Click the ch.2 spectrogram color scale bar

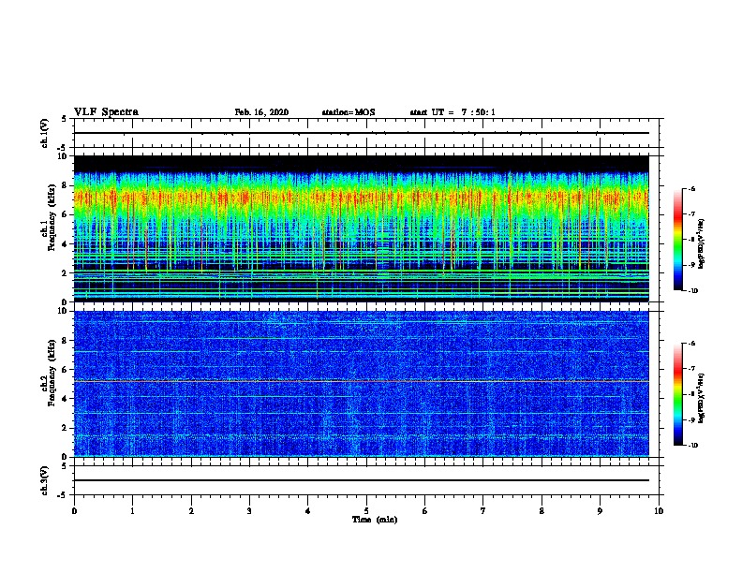677,394
